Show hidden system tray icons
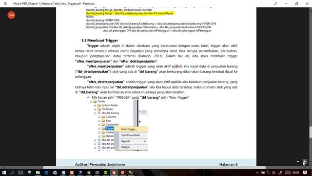 (257, 173)
